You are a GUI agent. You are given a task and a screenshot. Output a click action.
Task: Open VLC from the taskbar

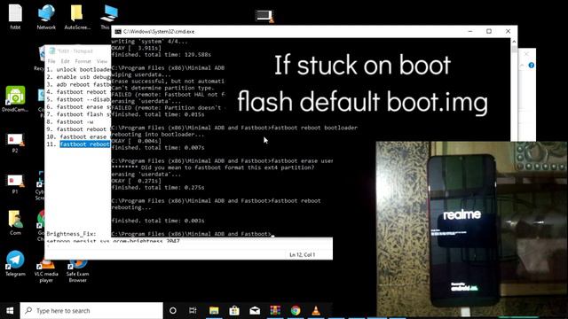click(316, 311)
